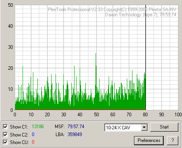182x148 pixels.
Task: Click the question mark help button
Action: (x=172, y=140)
